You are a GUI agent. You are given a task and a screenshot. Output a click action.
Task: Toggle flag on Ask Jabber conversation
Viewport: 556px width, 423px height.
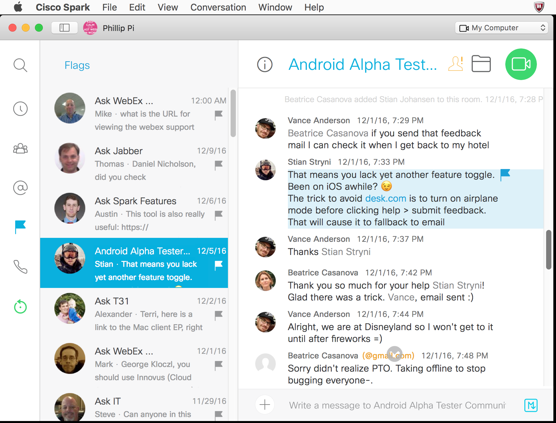pyautogui.click(x=219, y=164)
